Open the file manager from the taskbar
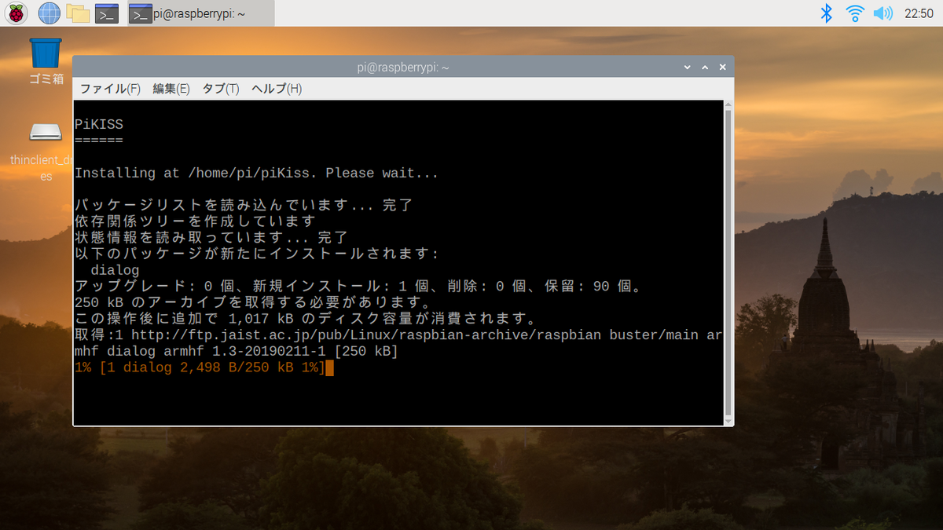 coord(78,13)
